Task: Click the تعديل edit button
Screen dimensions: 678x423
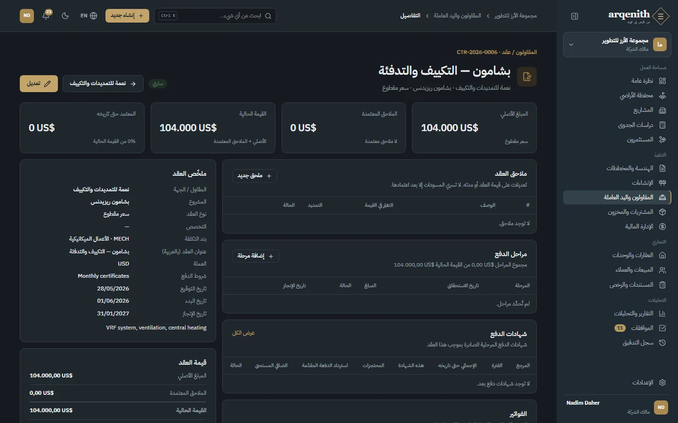Action: 39,84
